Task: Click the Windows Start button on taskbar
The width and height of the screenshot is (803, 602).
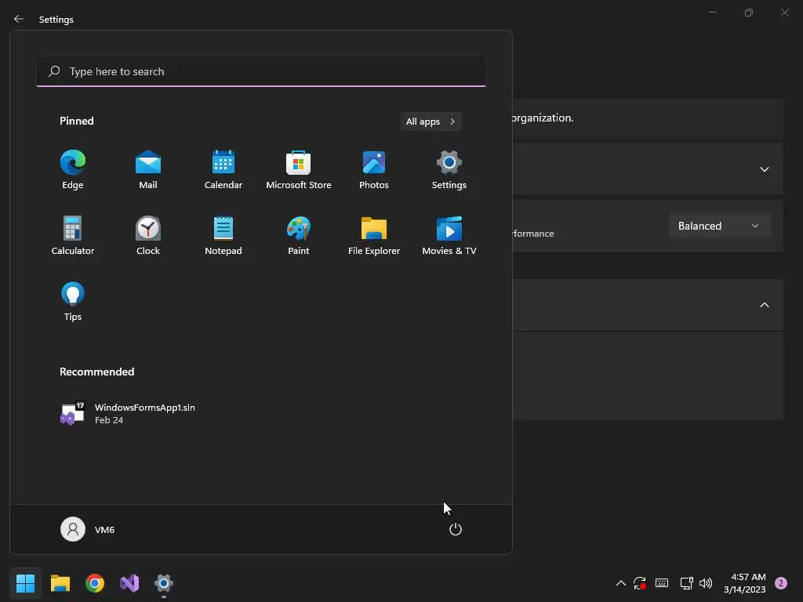Action: point(26,583)
